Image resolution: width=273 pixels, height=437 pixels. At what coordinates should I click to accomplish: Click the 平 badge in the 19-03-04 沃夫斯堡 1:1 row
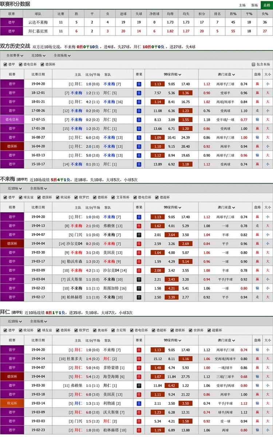(x=139, y=279)
